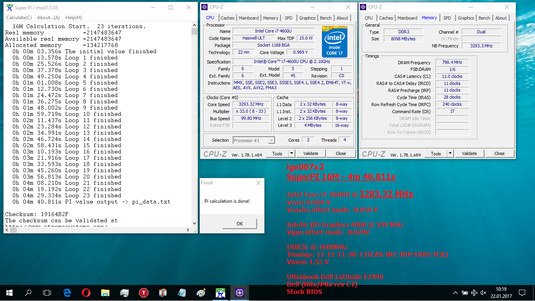Open the Windows Start menu
Viewport: 535px width, 301px height.
tap(9, 292)
